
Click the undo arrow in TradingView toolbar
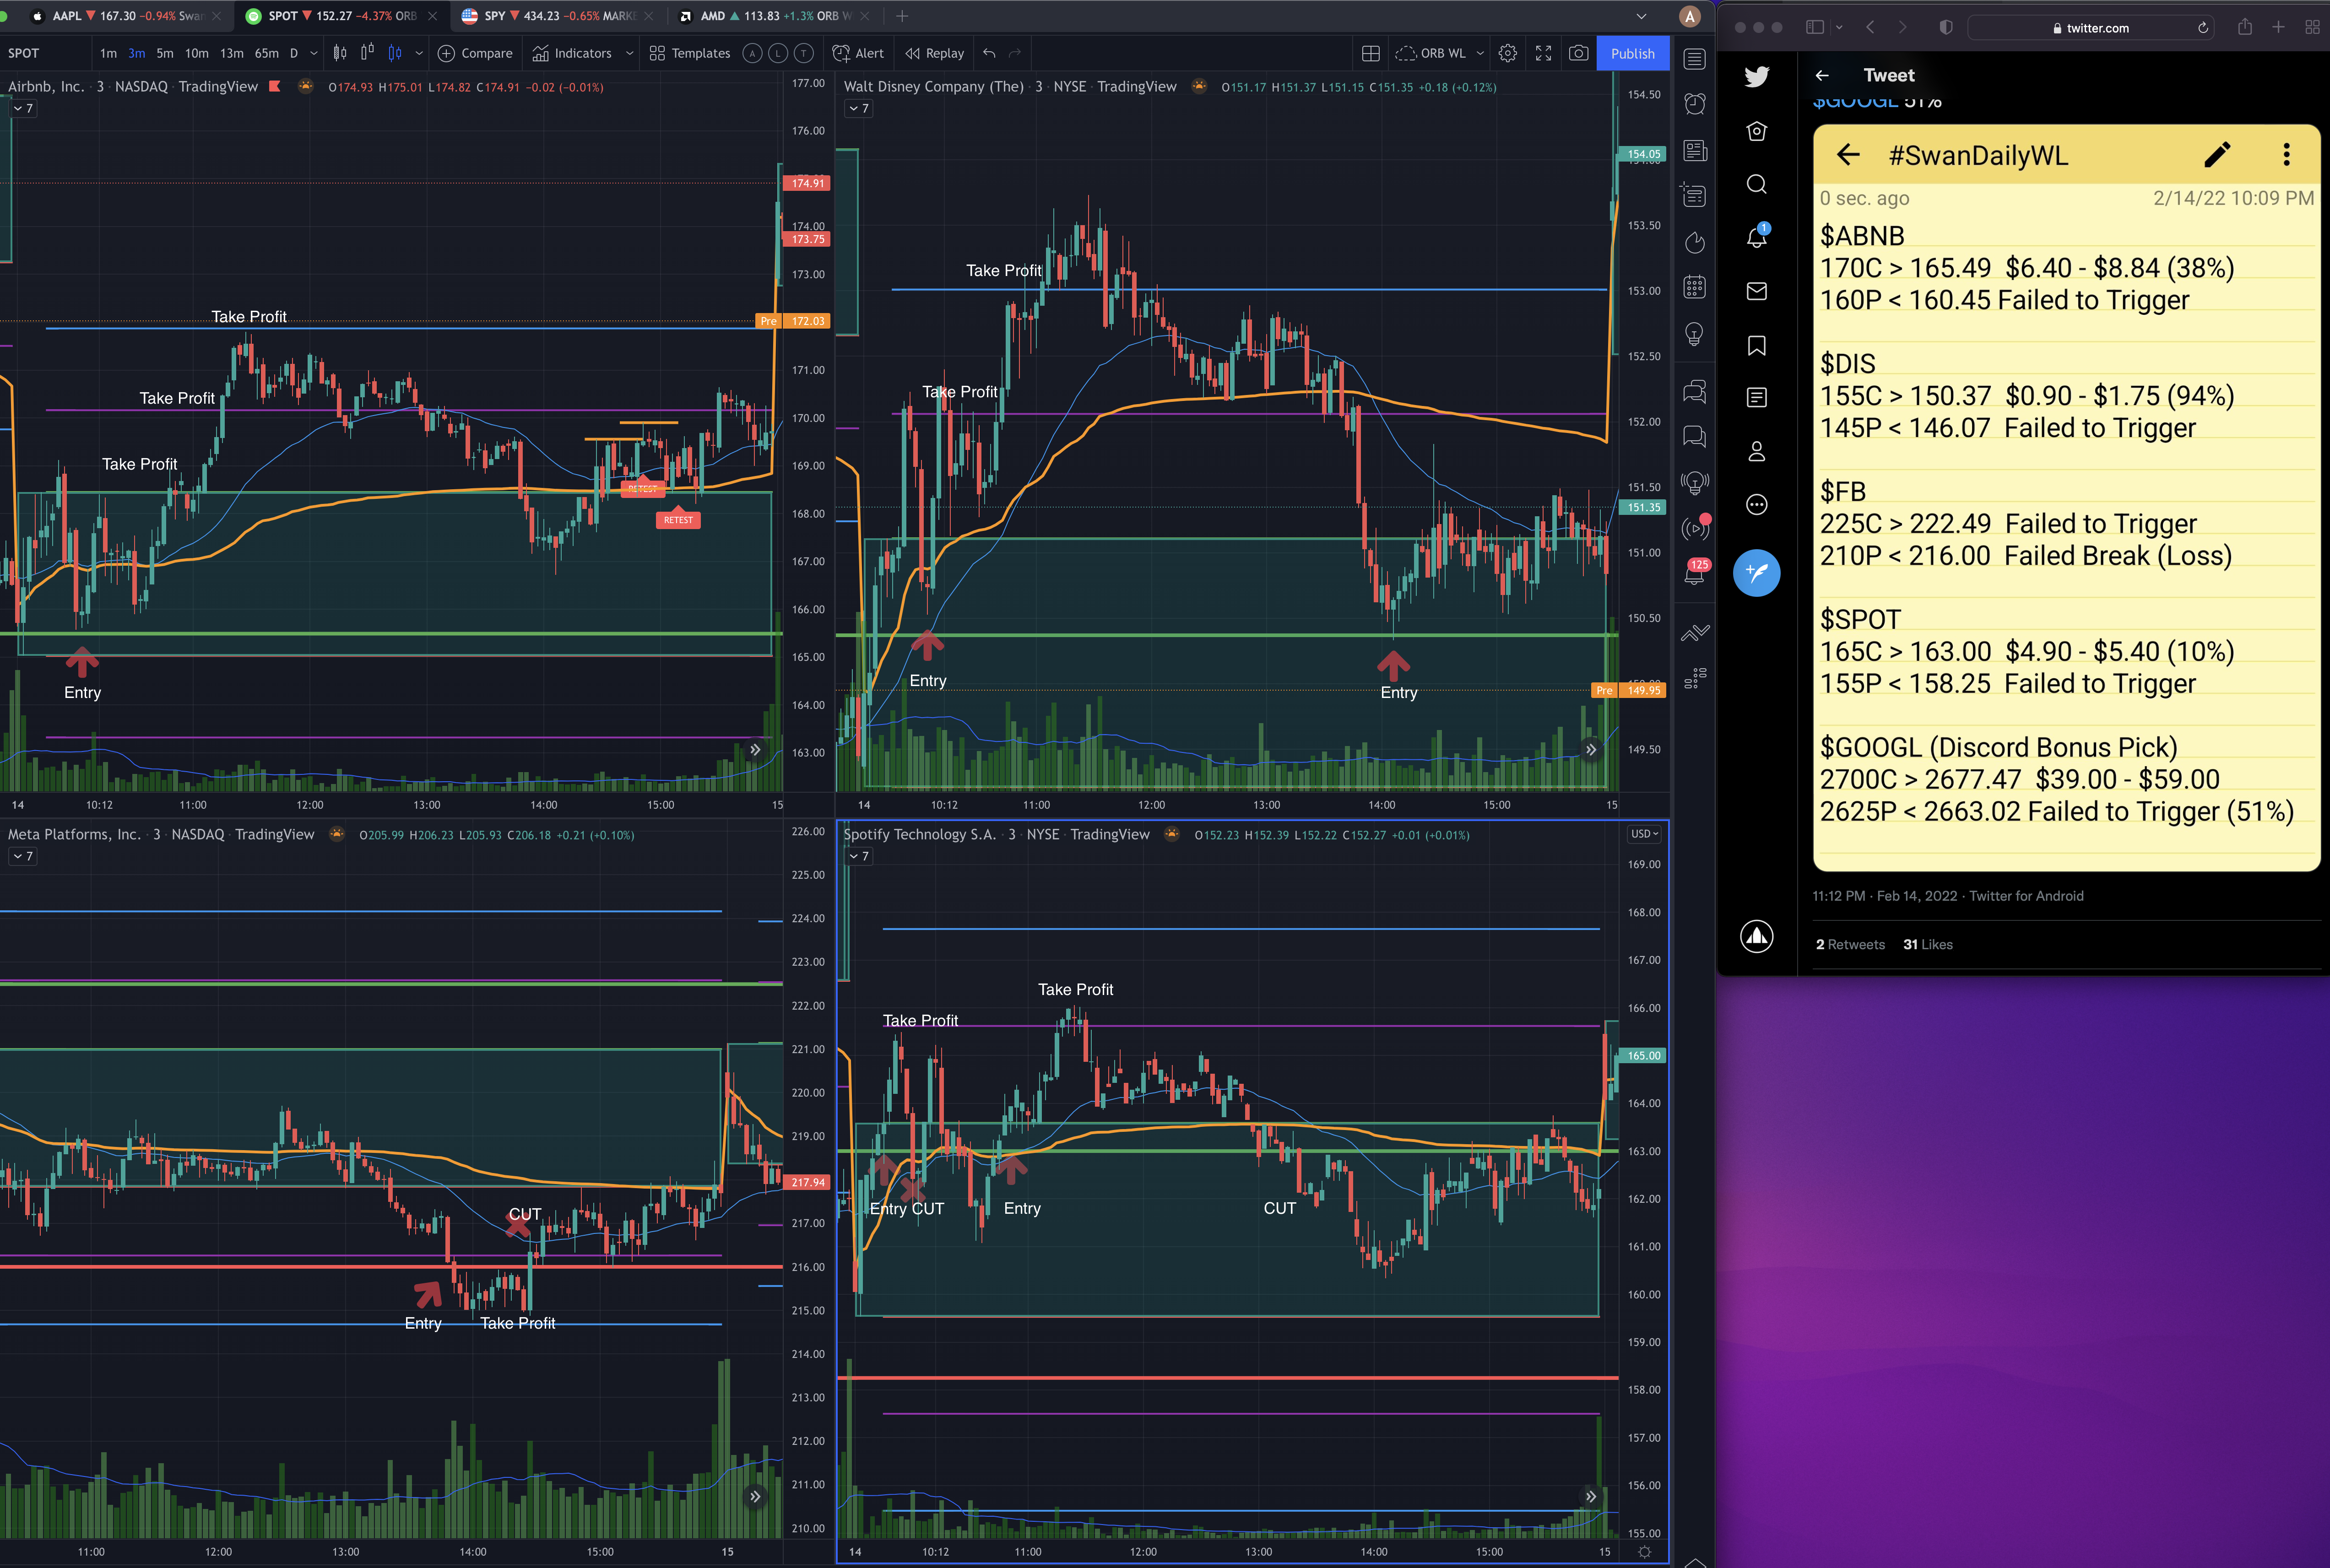989,53
